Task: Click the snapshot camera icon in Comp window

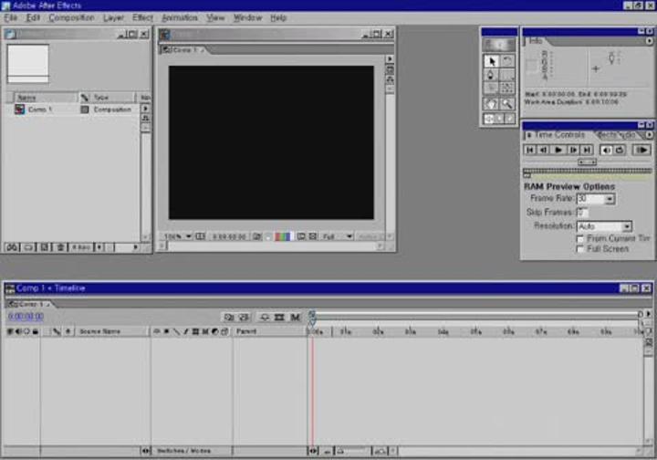Action: 256,236
